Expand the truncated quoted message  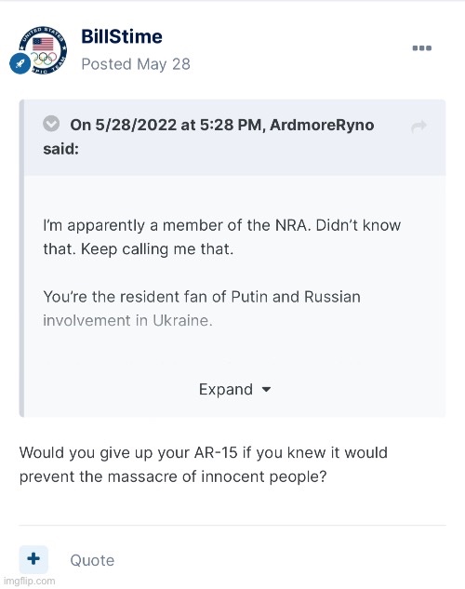(234, 390)
